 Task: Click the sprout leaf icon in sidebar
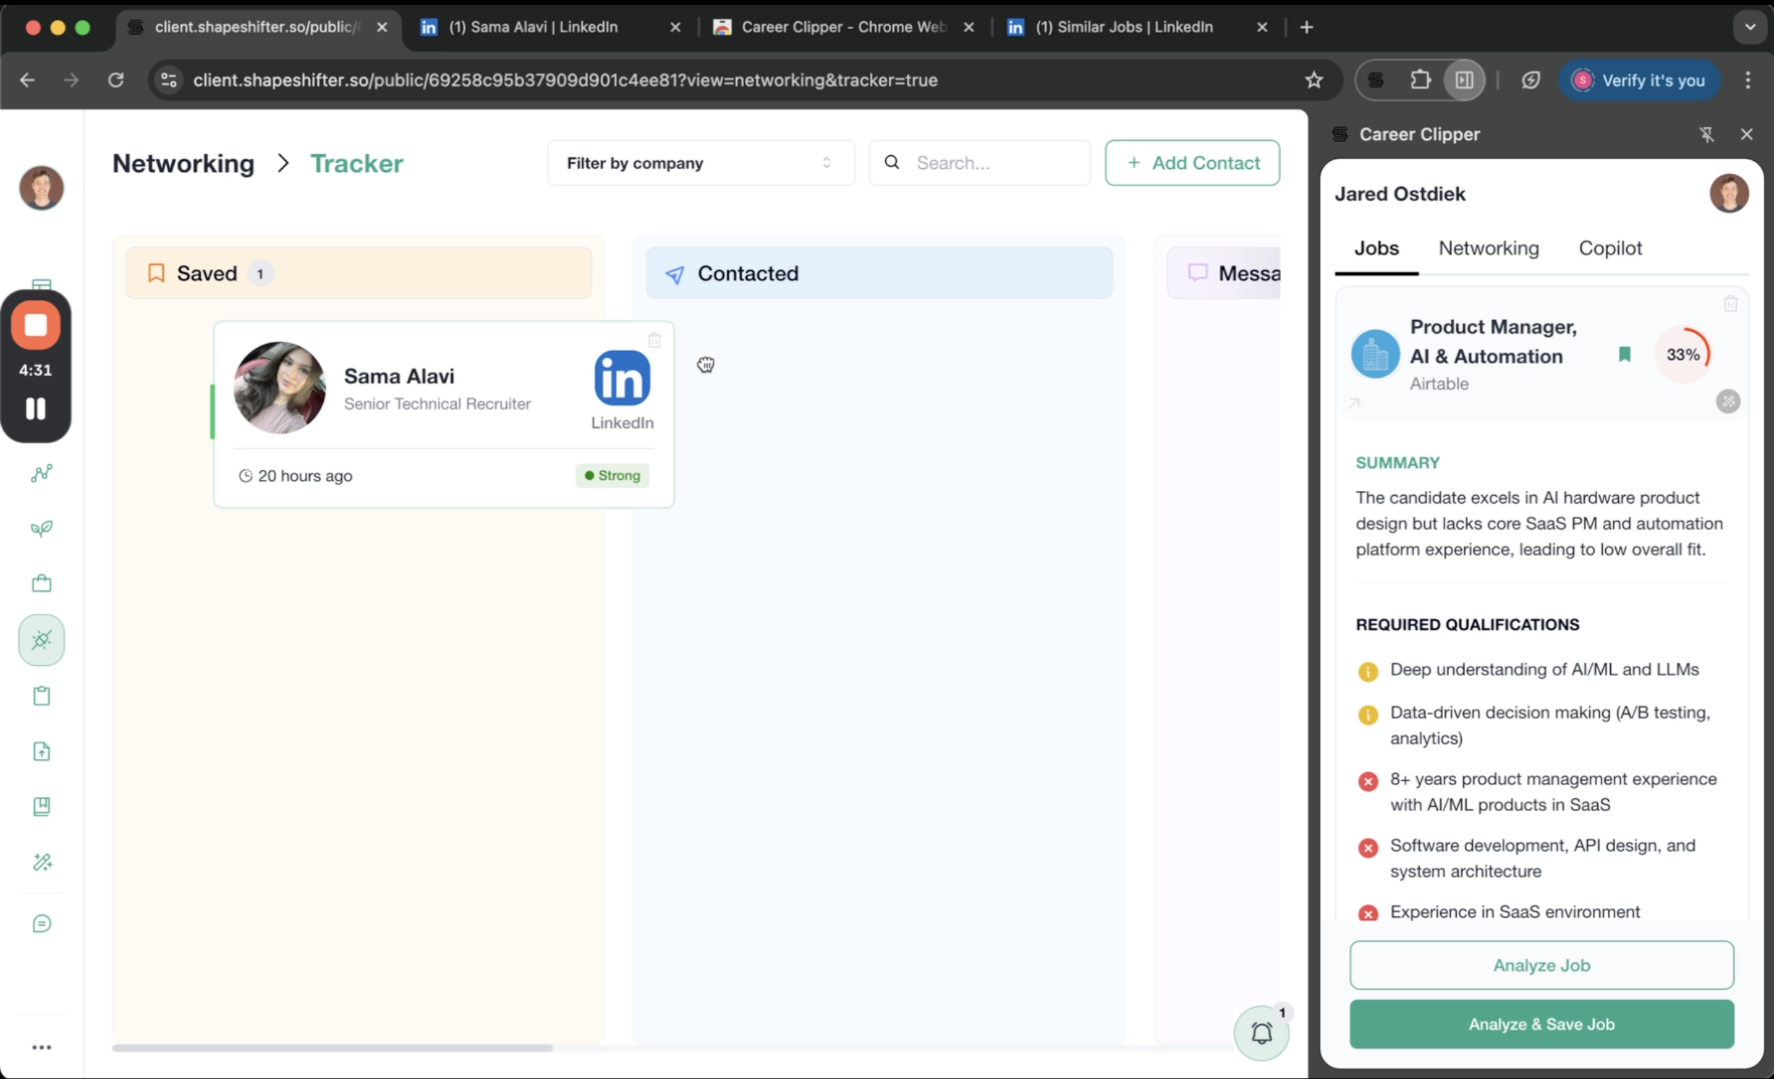coord(42,528)
